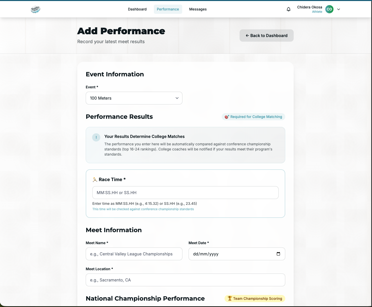This screenshot has width=372, height=307.
Task: Click the Athlete role label under the username
Action: [x=317, y=12]
